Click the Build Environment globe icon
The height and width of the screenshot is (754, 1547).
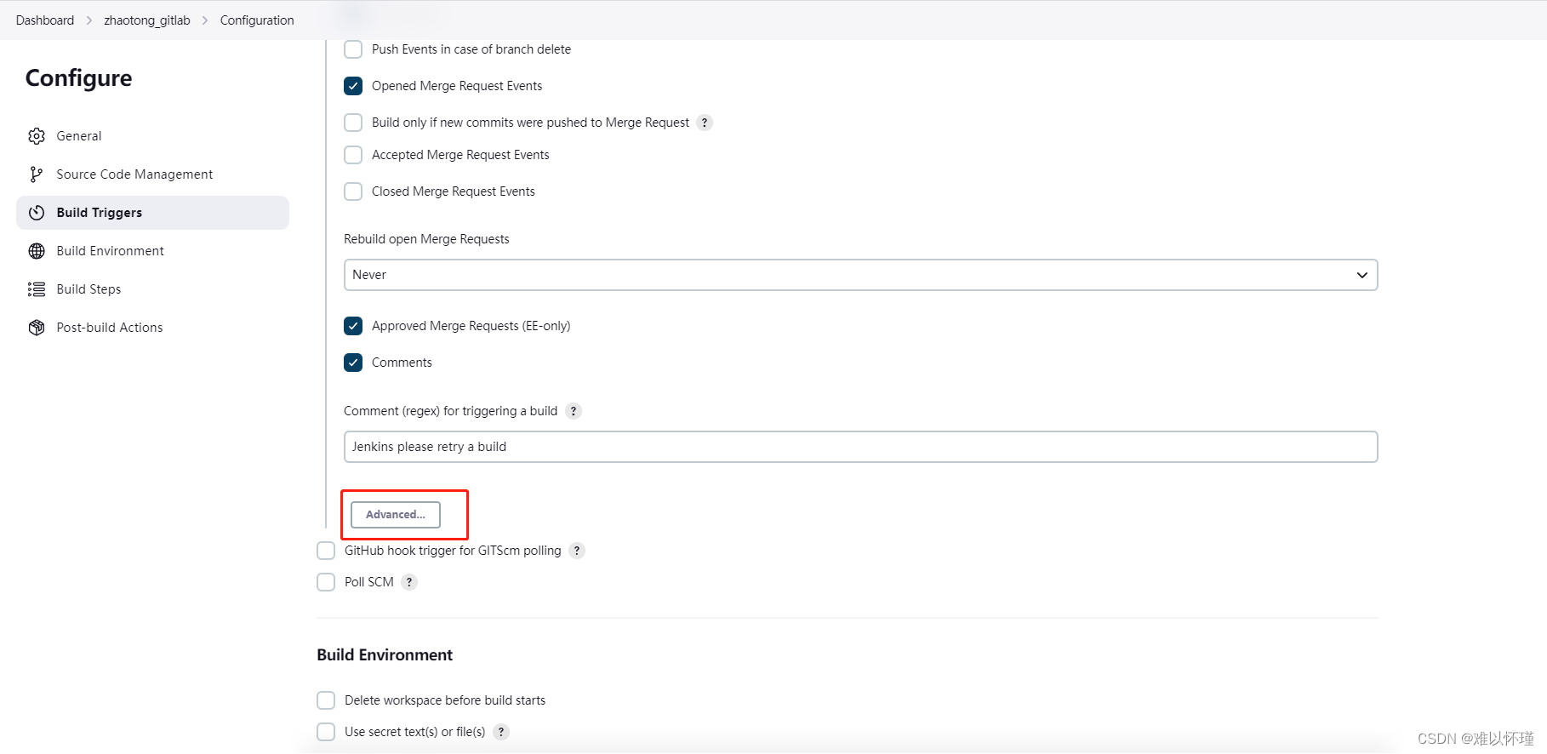click(x=37, y=251)
